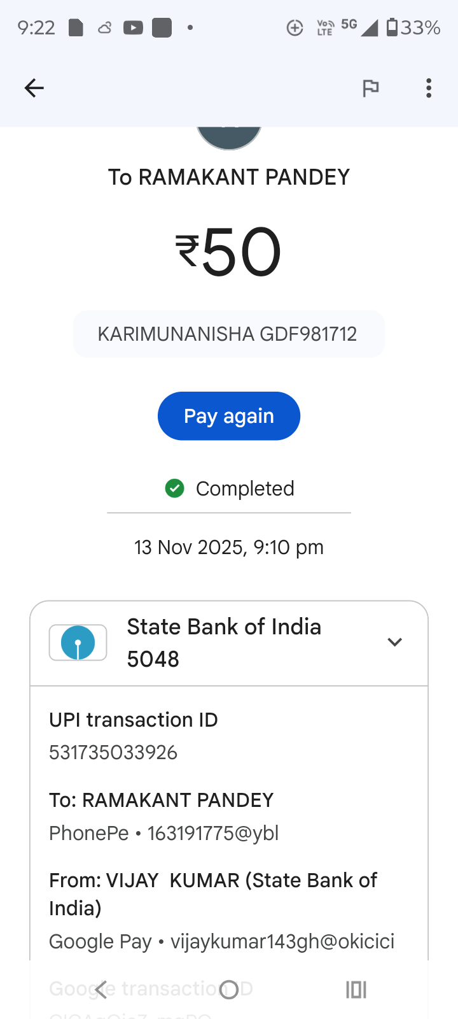Tap the ₹50 amount
This screenshot has height=1019, width=458.
click(228, 253)
